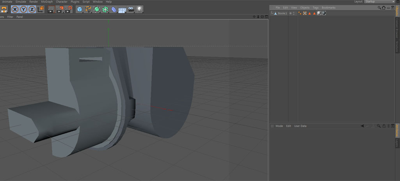Switch to the Layers side tab

point(397,143)
